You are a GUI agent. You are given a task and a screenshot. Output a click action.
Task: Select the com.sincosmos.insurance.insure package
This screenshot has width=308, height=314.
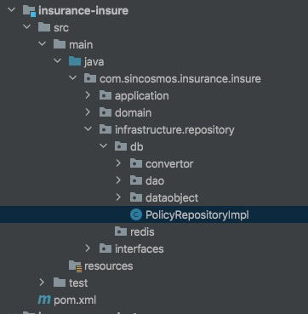tap(180, 78)
